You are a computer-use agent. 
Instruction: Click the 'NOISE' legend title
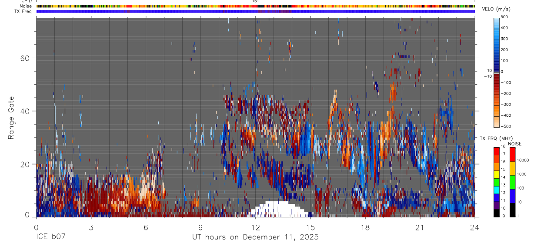coord(514,144)
